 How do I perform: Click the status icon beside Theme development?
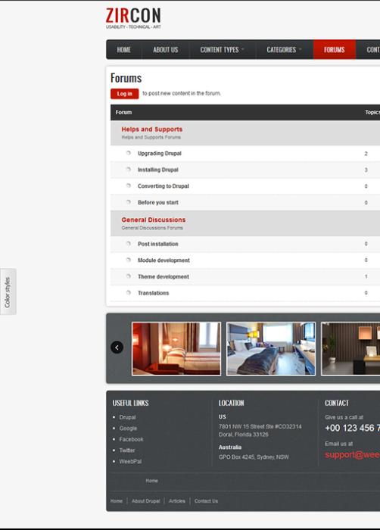[129, 276]
